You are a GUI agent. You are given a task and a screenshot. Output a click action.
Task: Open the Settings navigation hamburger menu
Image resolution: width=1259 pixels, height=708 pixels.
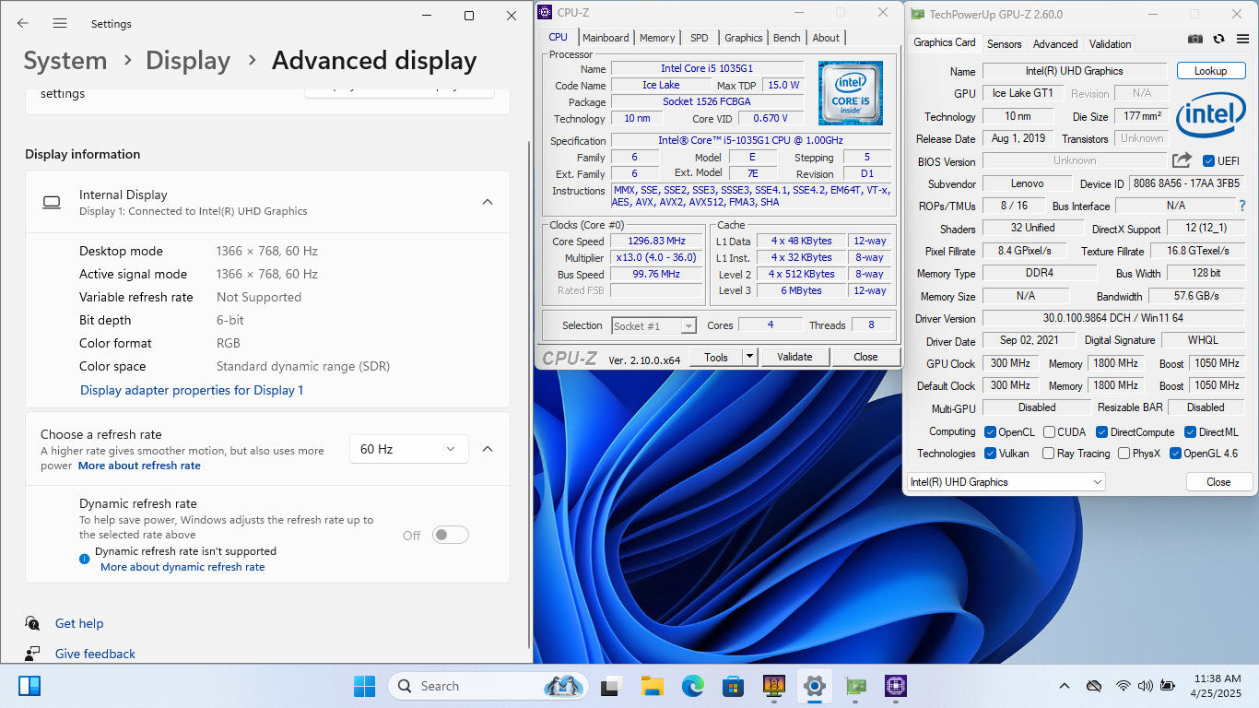(60, 23)
